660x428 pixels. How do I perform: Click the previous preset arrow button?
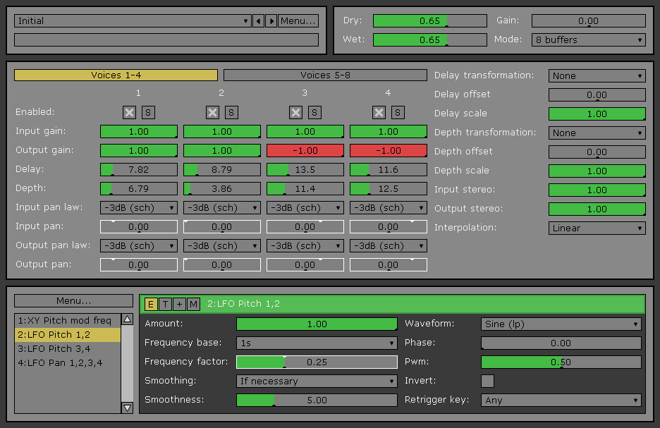click(258, 21)
